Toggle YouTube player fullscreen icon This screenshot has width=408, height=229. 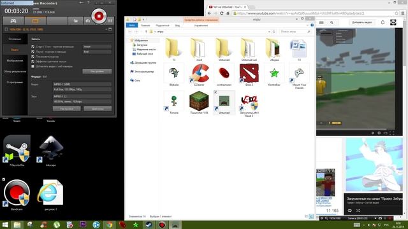[x=392, y=133]
